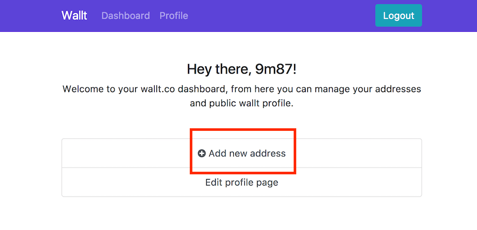The width and height of the screenshot is (477, 230).
Task: Go to the Profile navigation item
Action: (174, 15)
